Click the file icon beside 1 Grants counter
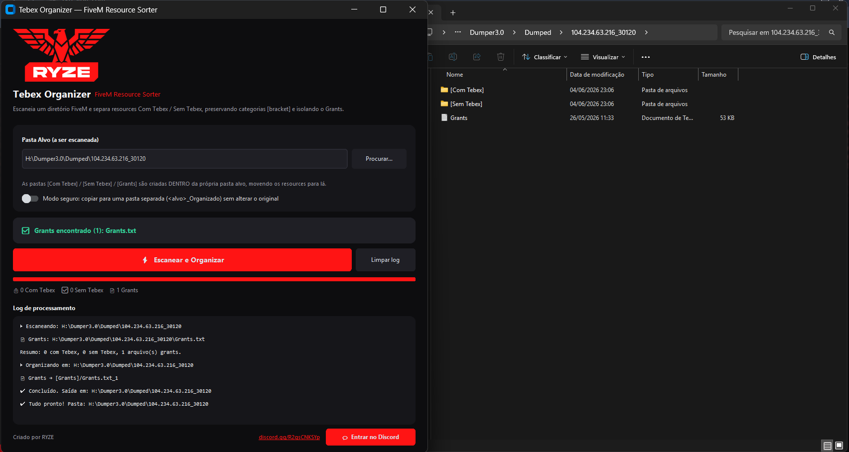 click(112, 291)
